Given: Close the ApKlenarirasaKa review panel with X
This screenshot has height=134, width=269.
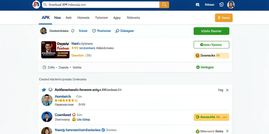Looking at the screenshot, I should (227, 90).
